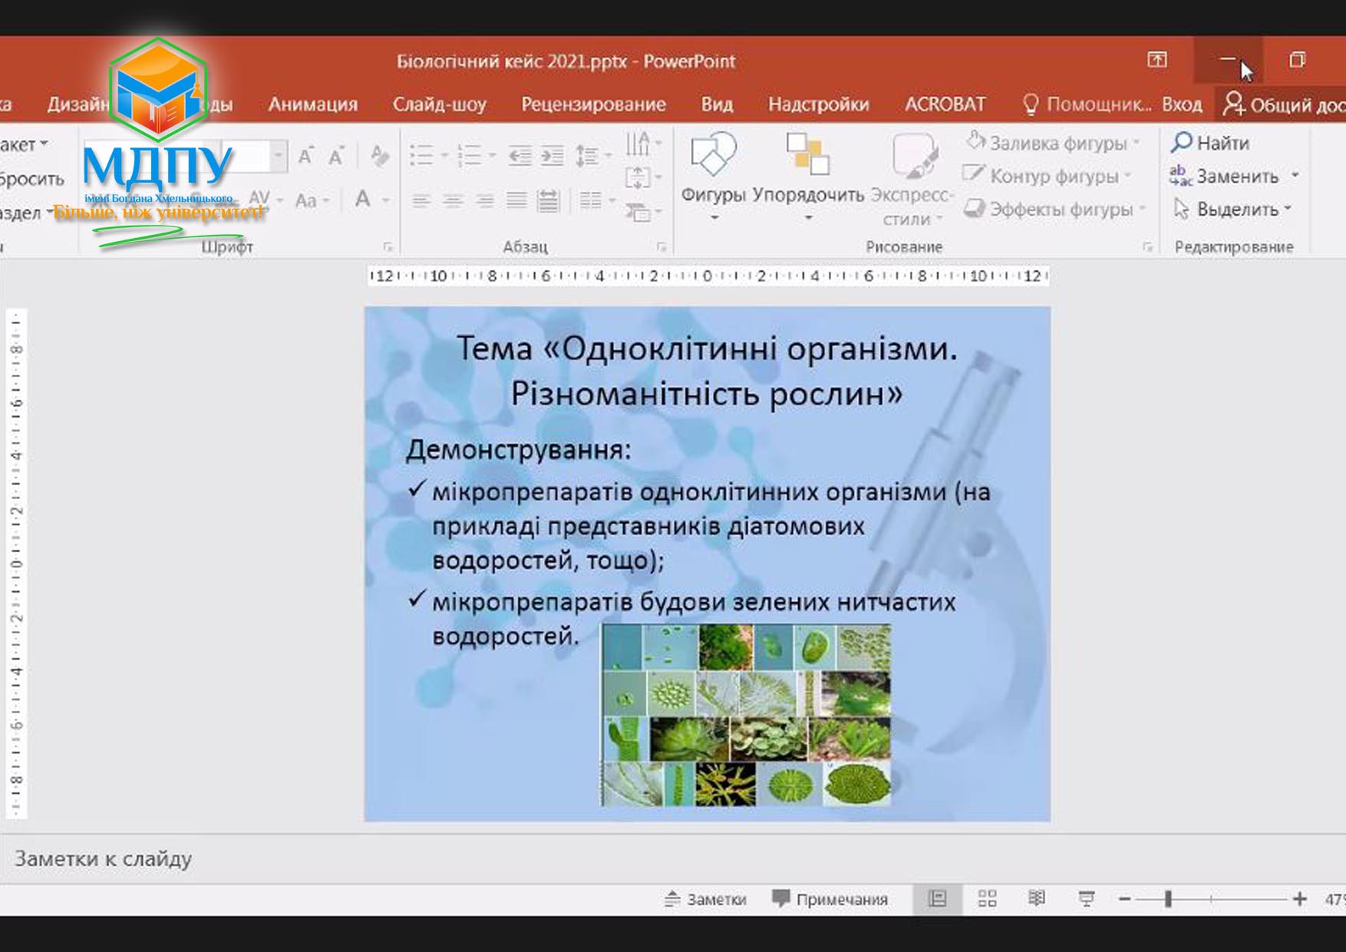Open the Выделить dropdown

[1234, 209]
